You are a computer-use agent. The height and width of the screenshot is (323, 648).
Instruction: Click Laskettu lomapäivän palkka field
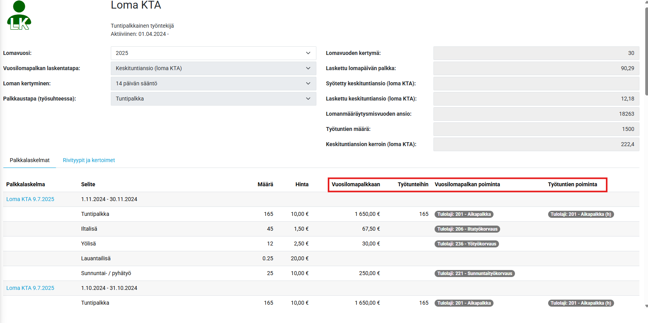[x=536, y=68]
